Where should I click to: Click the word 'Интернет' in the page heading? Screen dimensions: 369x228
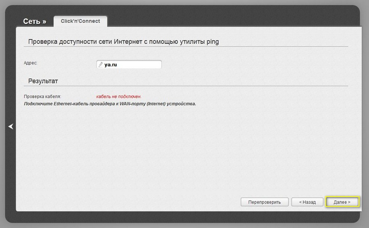(x=128, y=42)
